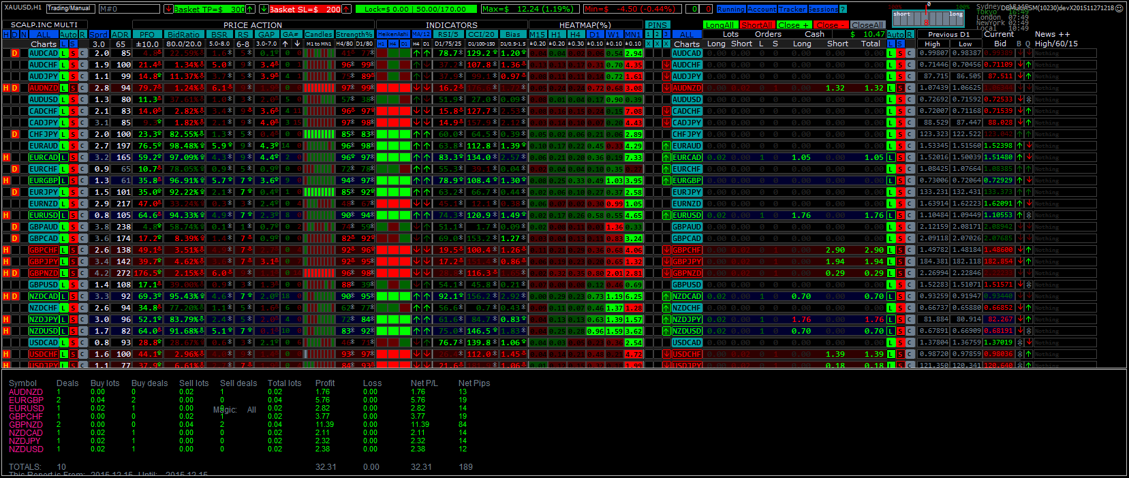Toggle the H flag on AUDNZD row

6,88
